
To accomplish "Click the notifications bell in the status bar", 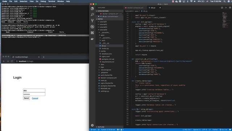I will point(230,130).
